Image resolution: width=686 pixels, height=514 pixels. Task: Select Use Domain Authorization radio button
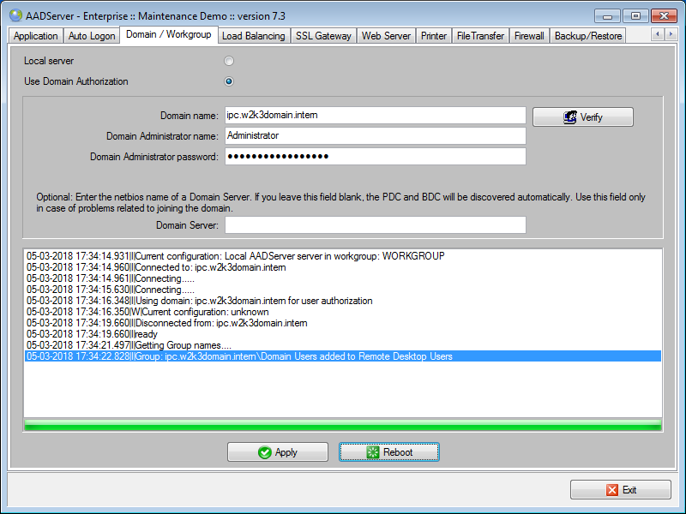coord(229,81)
